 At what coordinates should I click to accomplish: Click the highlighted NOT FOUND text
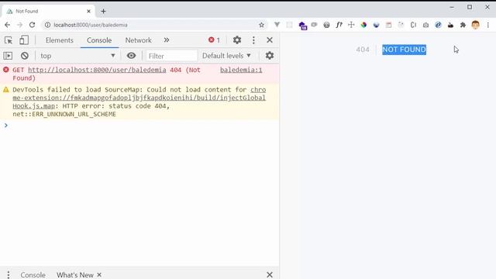pyautogui.click(x=404, y=50)
